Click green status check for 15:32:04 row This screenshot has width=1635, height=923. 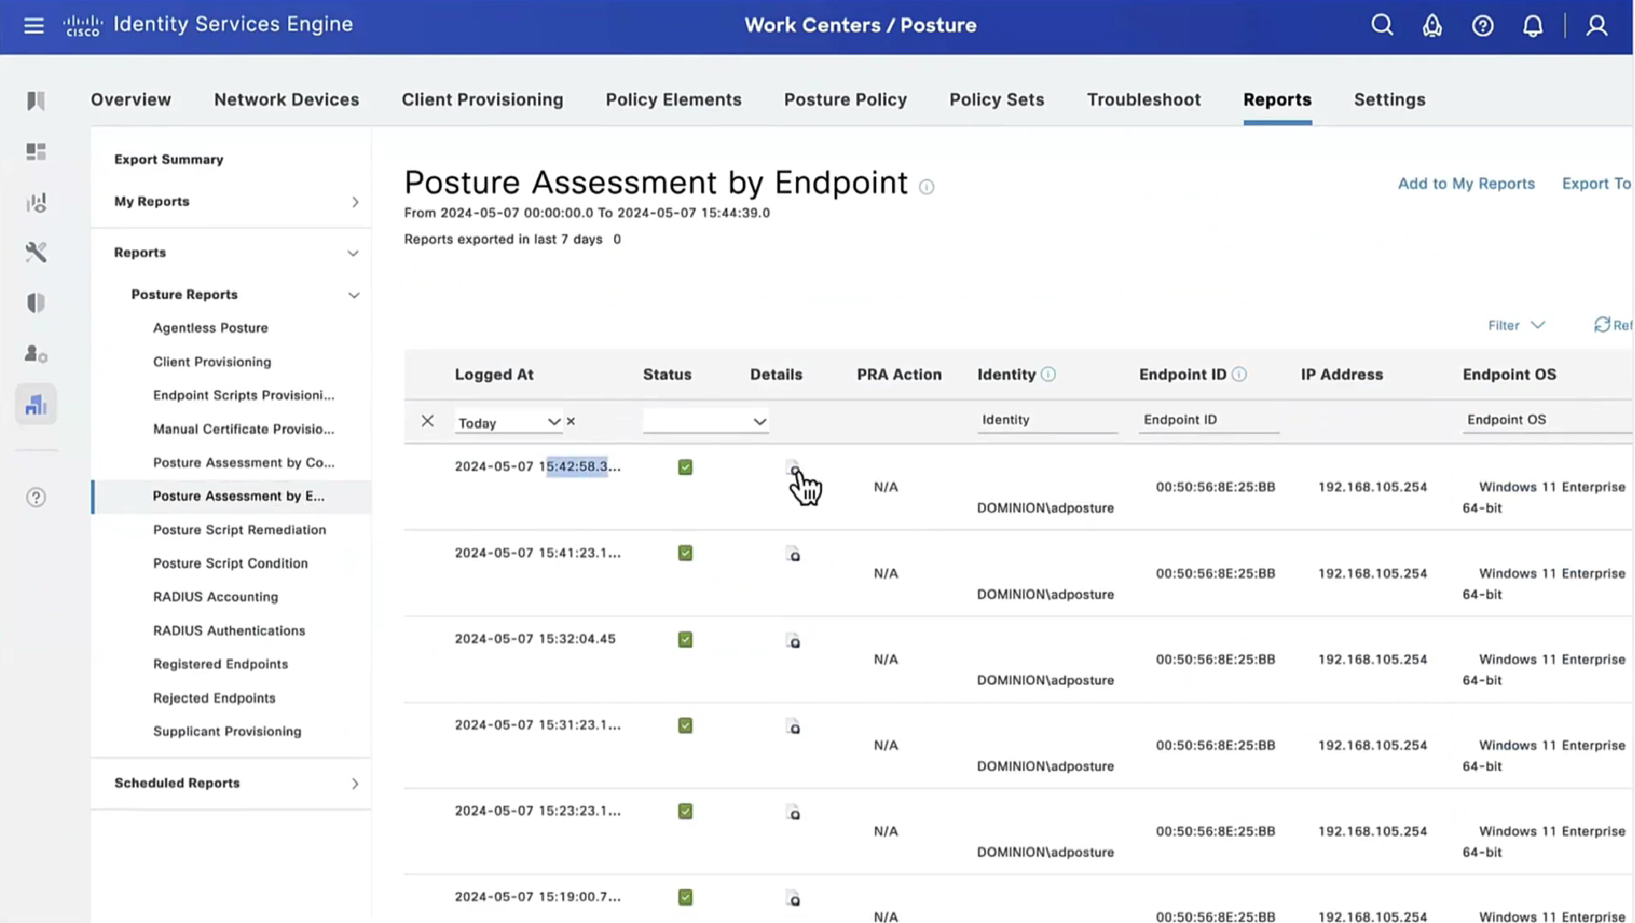coord(685,640)
